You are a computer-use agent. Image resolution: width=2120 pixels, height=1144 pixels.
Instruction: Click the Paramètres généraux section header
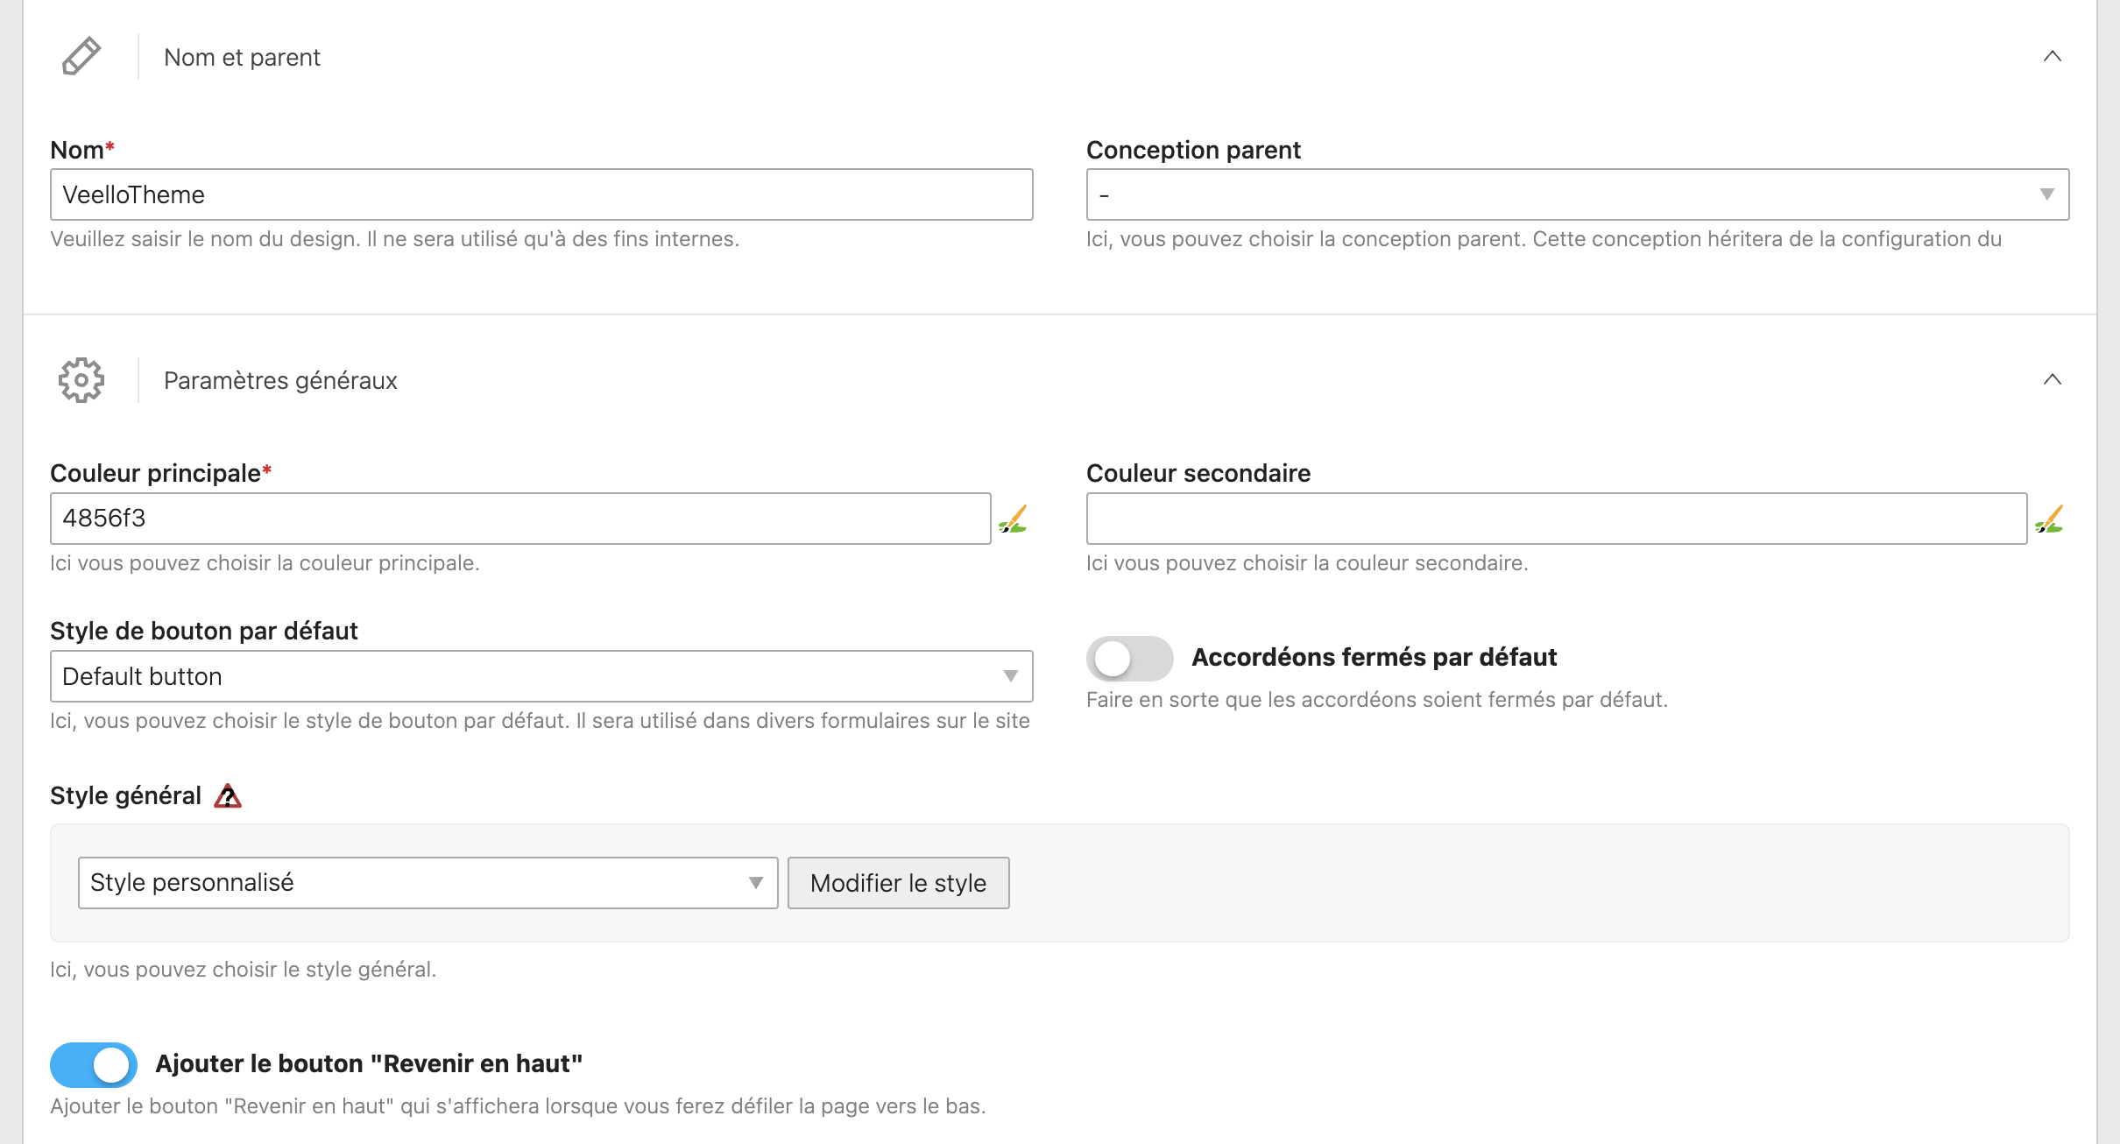coord(280,381)
